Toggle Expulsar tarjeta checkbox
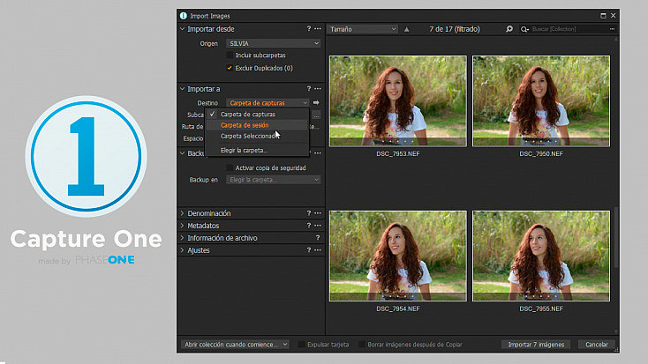Screen dimensions: 648x364 tap(301, 345)
